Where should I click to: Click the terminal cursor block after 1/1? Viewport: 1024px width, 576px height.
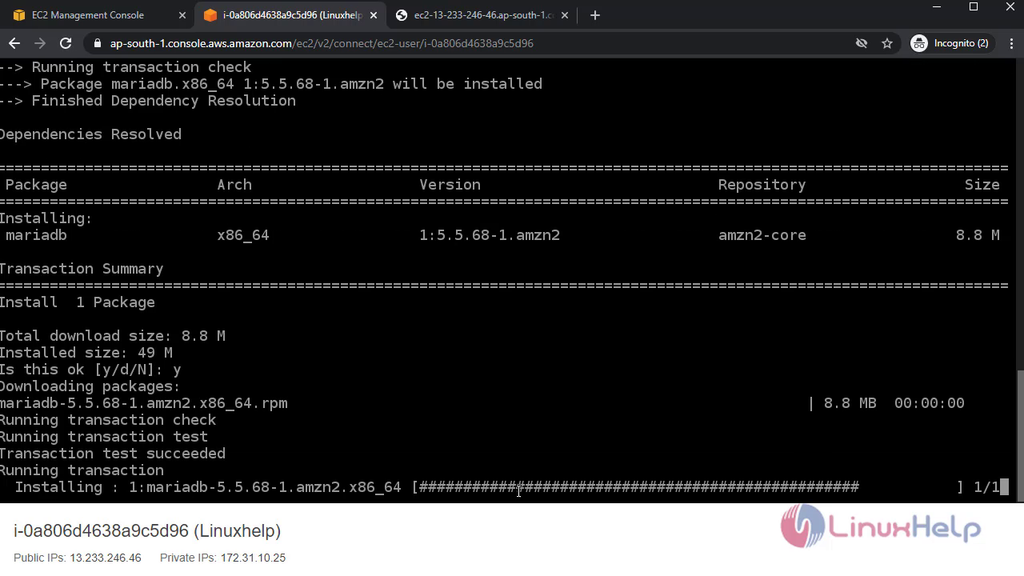(1004, 486)
